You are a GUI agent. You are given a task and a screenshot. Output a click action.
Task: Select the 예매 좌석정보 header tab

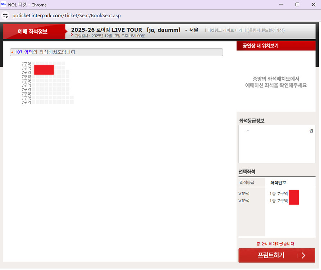[33, 32]
